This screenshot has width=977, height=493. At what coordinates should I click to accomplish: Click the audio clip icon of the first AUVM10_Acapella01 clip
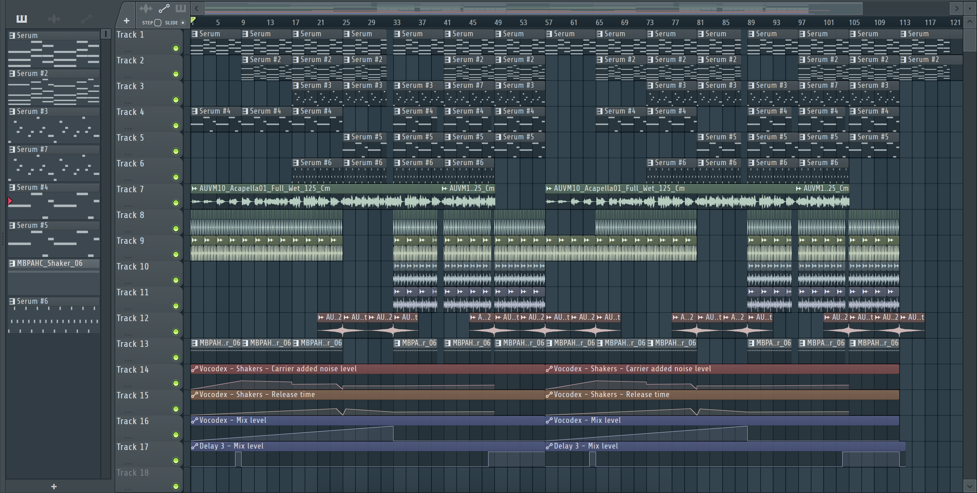coord(195,188)
